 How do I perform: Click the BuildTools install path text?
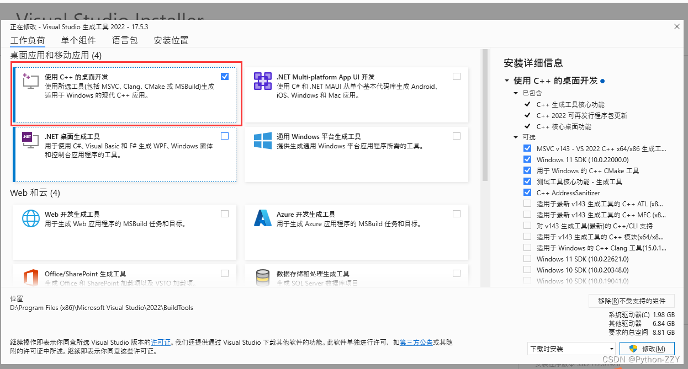(102, 308)
